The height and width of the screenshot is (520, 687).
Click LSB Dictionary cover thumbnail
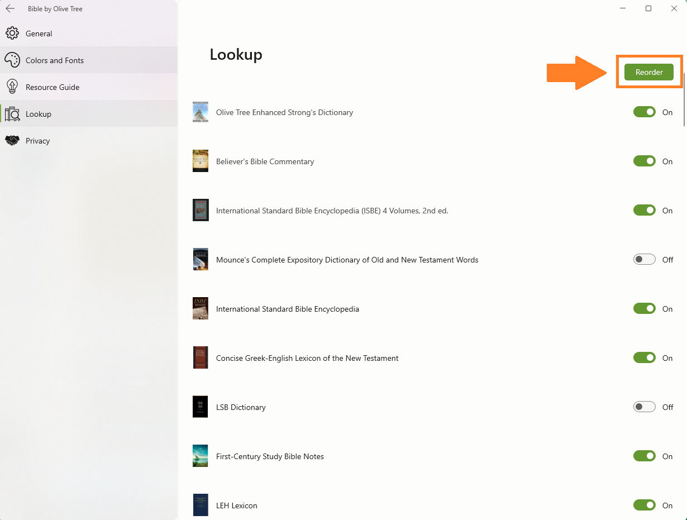tap(201, 407)
